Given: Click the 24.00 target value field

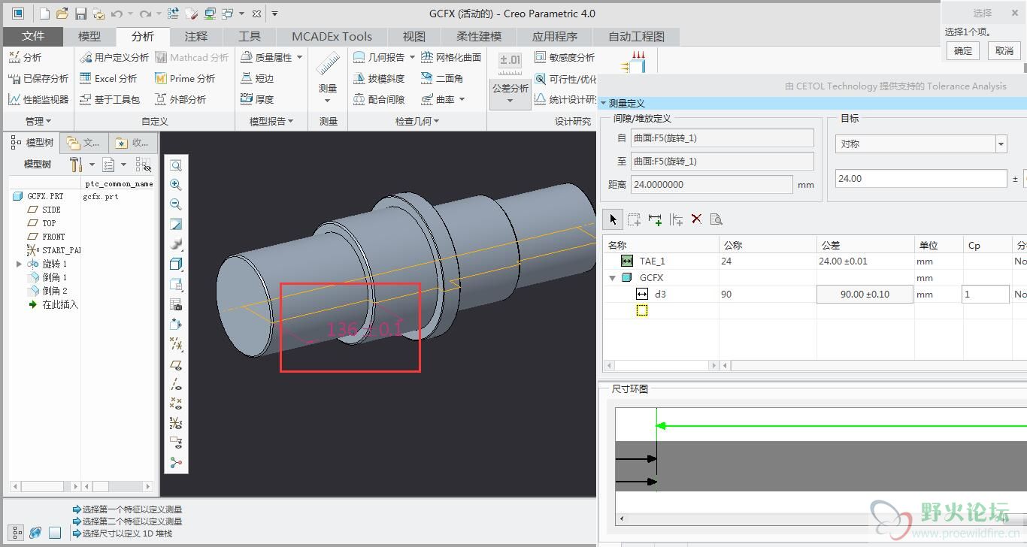Looking at the screenshot, I should (920, 179).
